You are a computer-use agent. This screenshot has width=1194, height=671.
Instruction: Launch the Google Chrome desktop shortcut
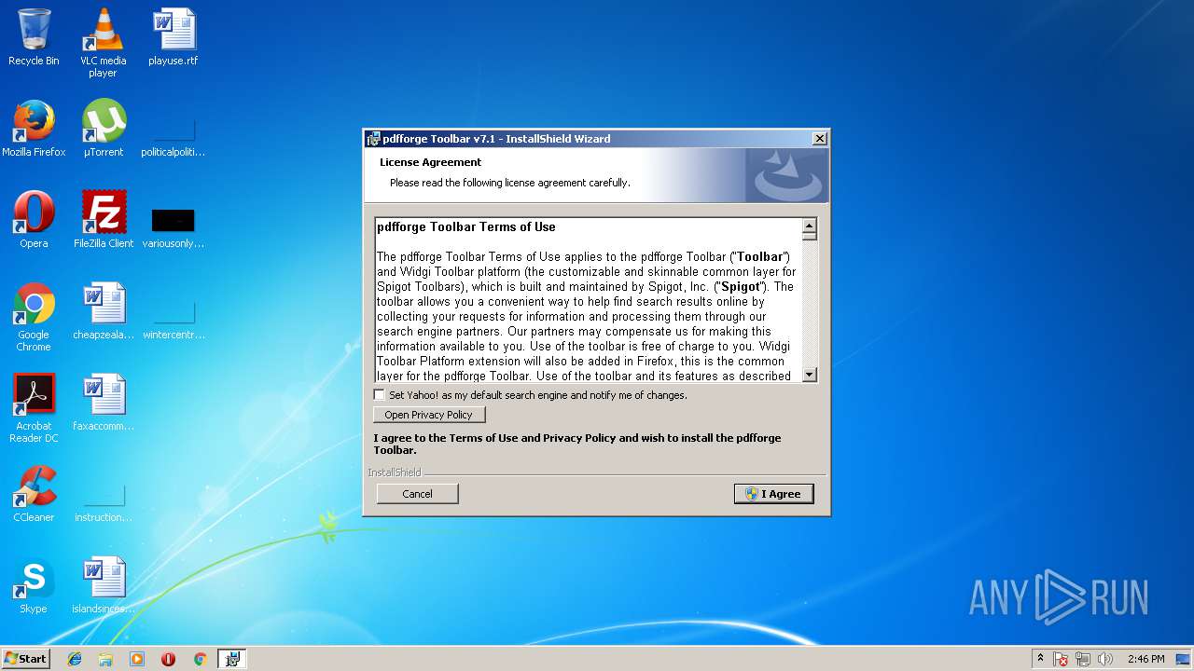coord(34,317)
